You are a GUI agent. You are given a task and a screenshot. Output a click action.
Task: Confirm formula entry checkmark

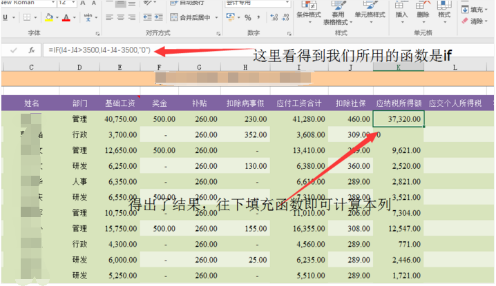(x=14, y=50)
